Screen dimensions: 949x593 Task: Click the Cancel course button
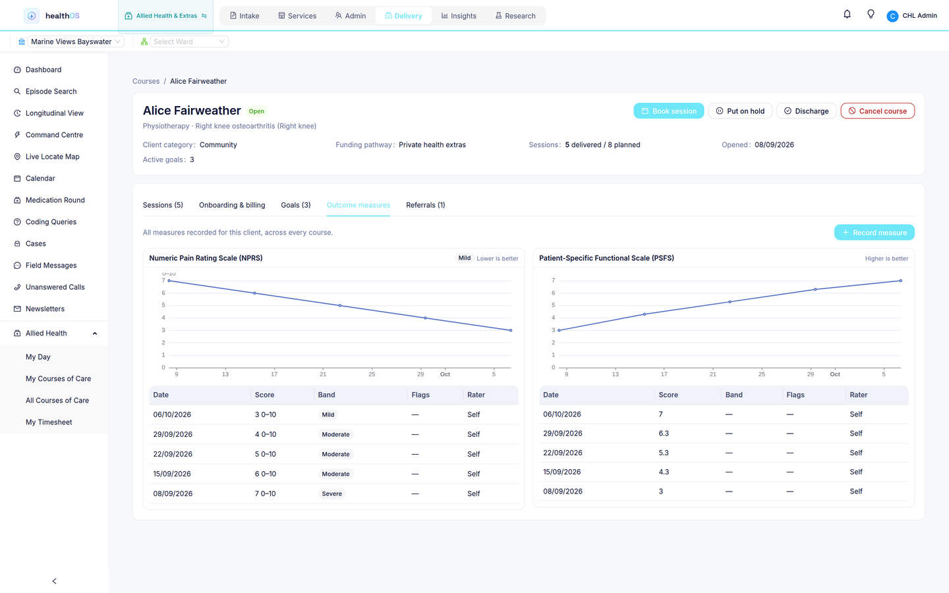click(x=877, y=111)
